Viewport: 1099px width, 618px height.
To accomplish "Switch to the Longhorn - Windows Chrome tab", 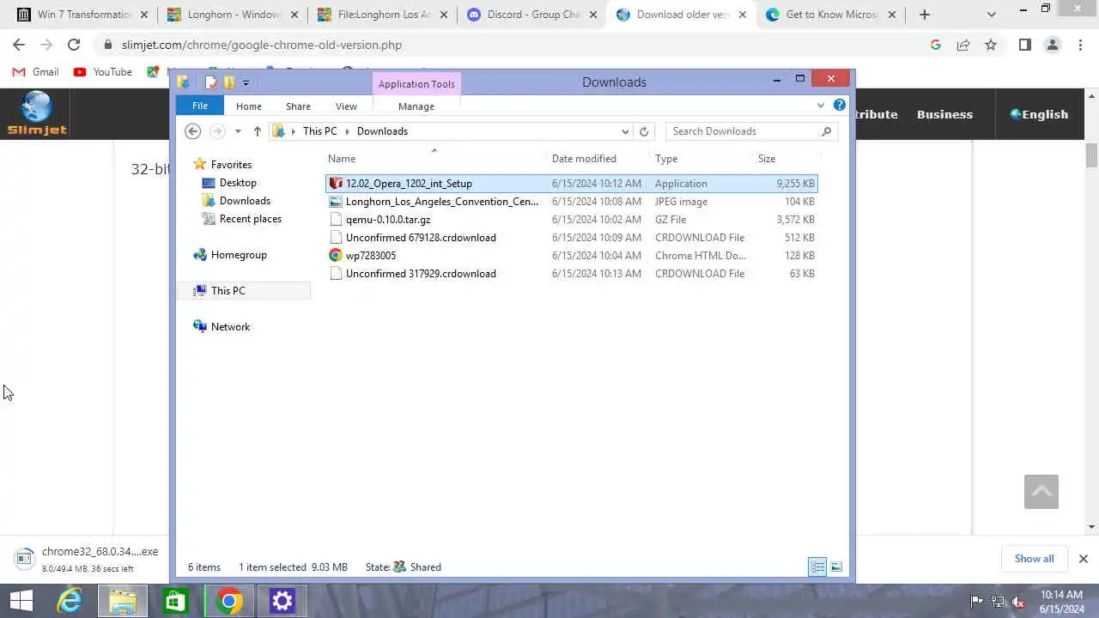I will (234, 15).
